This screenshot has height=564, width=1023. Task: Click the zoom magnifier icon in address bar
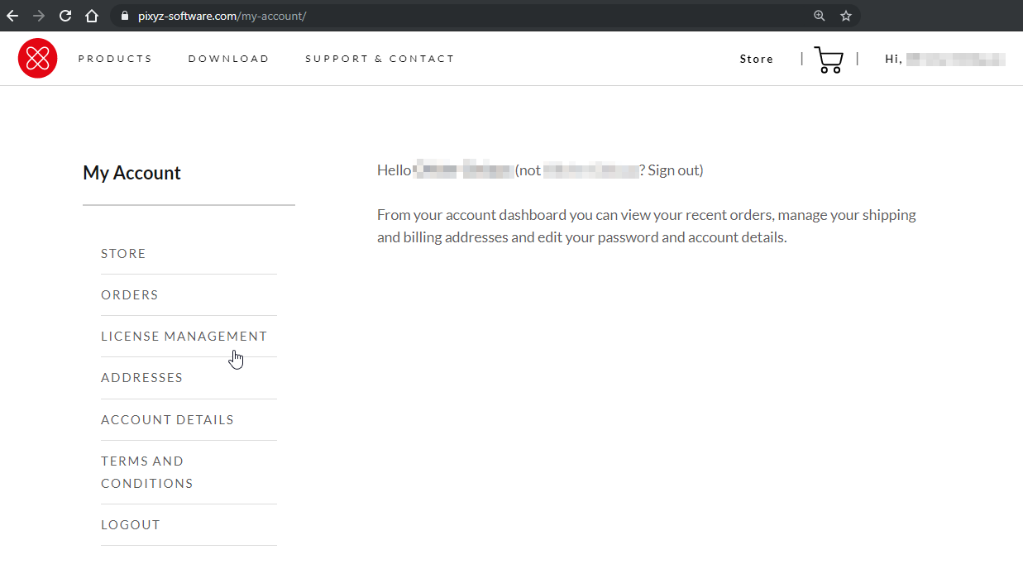[819, 16]
